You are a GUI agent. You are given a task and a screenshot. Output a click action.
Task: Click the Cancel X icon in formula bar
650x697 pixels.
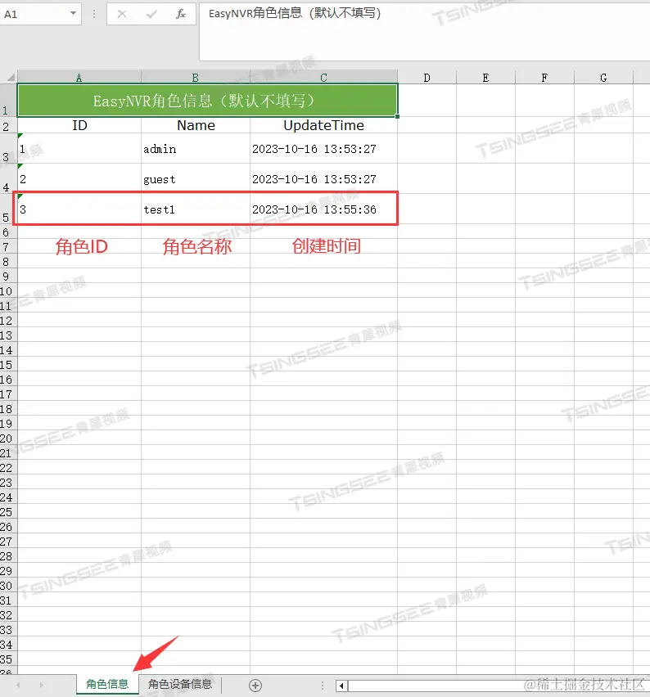click(122, 14)
